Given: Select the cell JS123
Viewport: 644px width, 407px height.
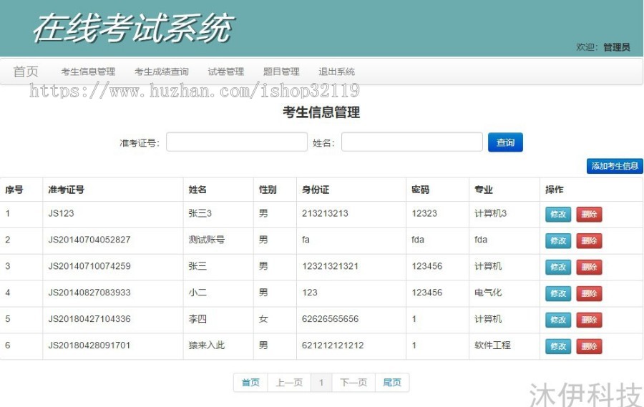Looking at the screenshot, I should pos(62,214).
